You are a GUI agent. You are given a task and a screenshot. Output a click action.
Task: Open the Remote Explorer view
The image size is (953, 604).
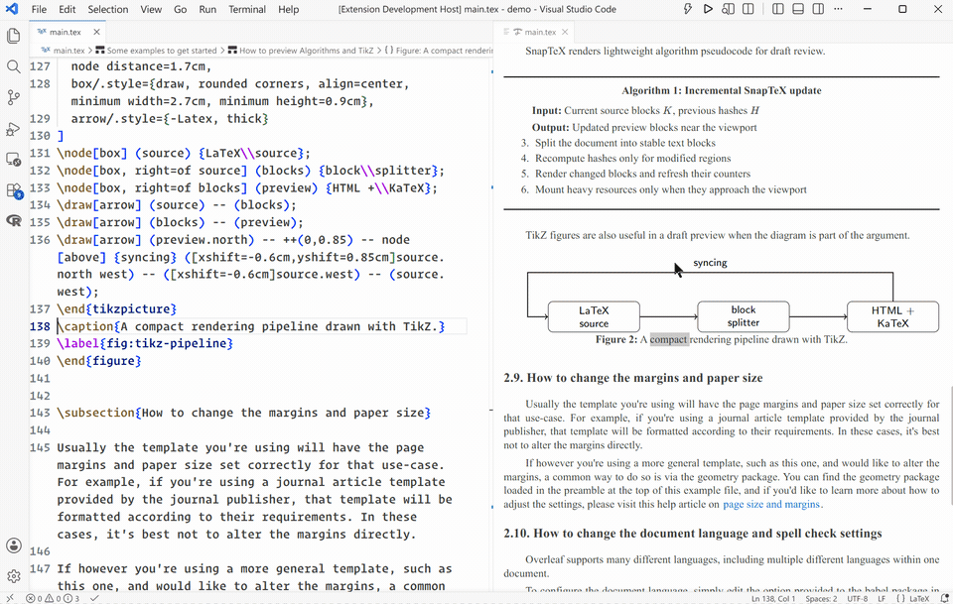point(13,160)
